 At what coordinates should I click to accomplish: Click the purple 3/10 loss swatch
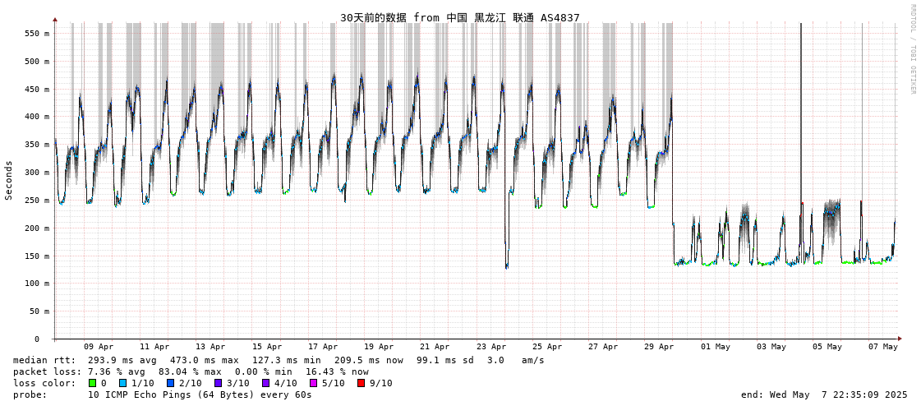(216, 383)
